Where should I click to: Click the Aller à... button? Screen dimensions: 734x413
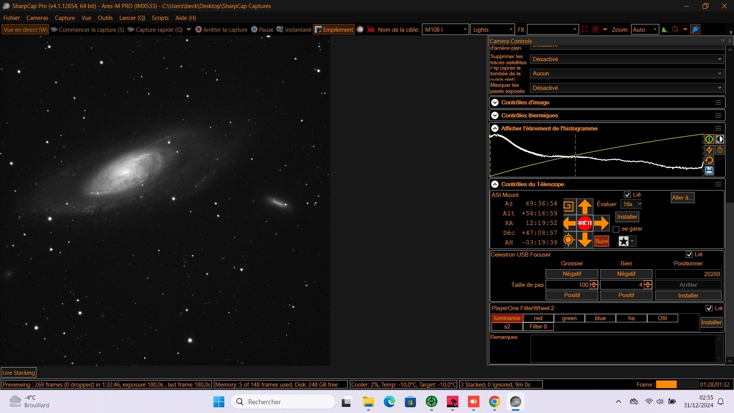click(x=682, y=198)
